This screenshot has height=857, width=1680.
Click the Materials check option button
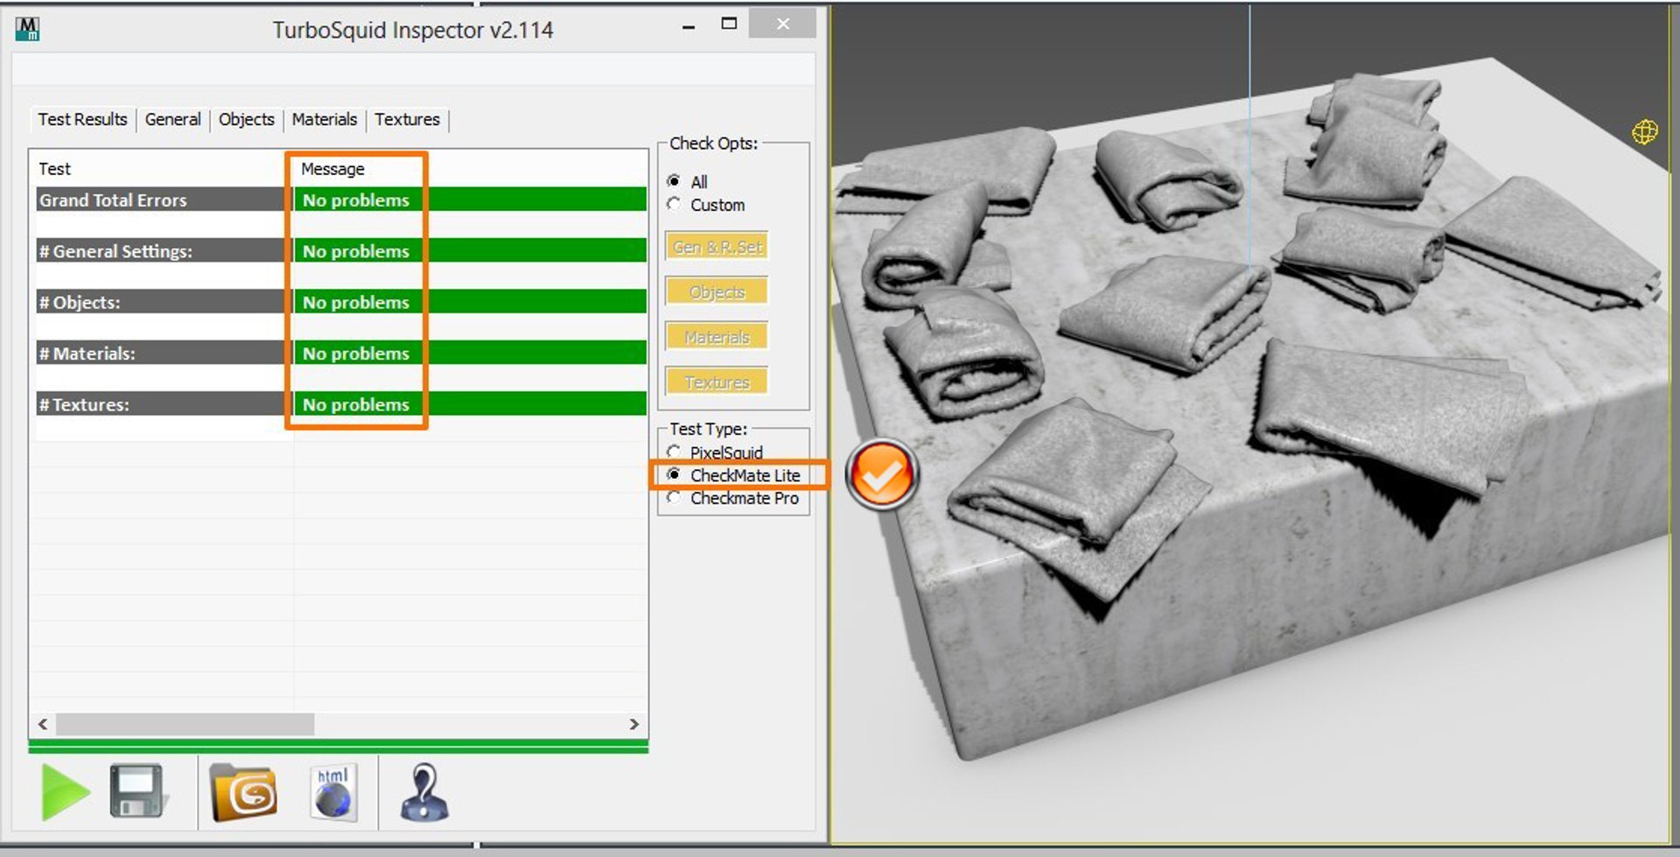point(717,337)
